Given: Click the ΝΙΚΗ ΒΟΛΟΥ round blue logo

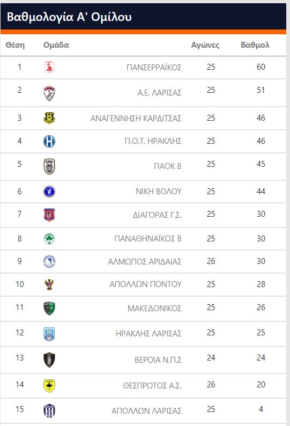Looking at the screenshot, I should 49,191.
